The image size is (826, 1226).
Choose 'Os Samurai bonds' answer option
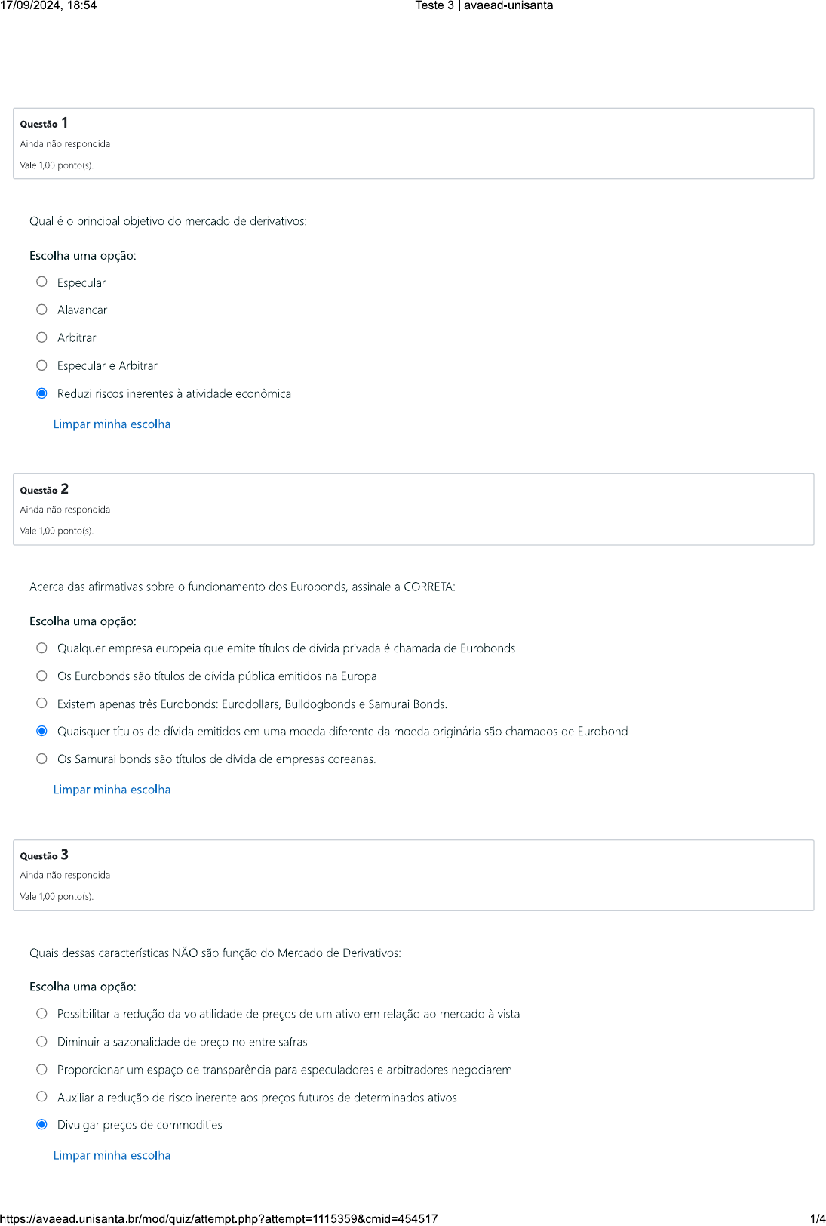pyautogui.click(x=42, y=759)
